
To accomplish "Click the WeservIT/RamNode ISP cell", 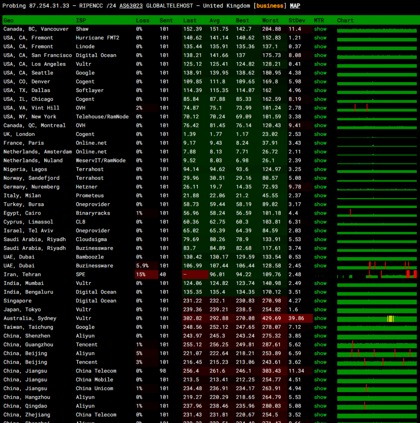I will click(x=101, y=161).
